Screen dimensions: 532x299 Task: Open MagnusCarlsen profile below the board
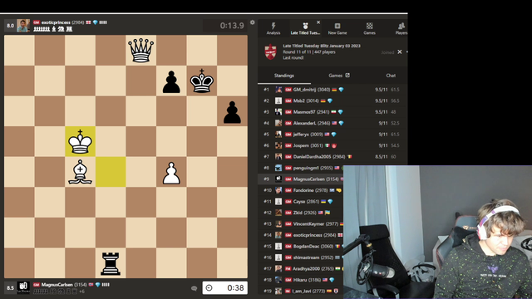[x=57, y=284]
